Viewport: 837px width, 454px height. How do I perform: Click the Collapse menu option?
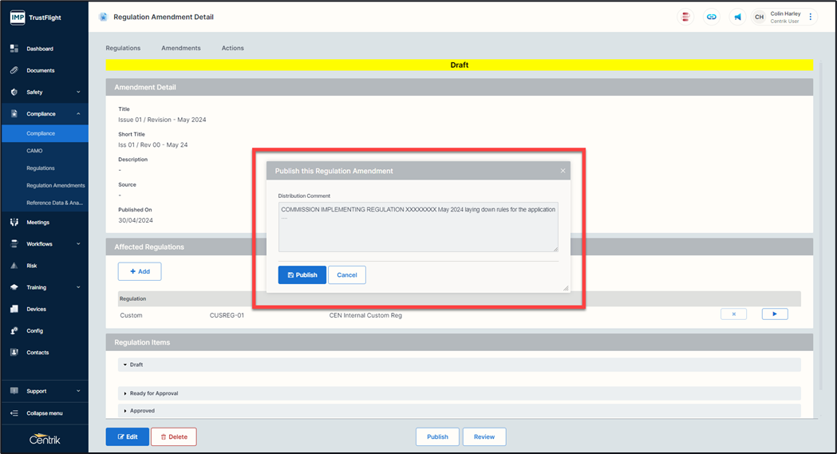[x=44, y=413]
